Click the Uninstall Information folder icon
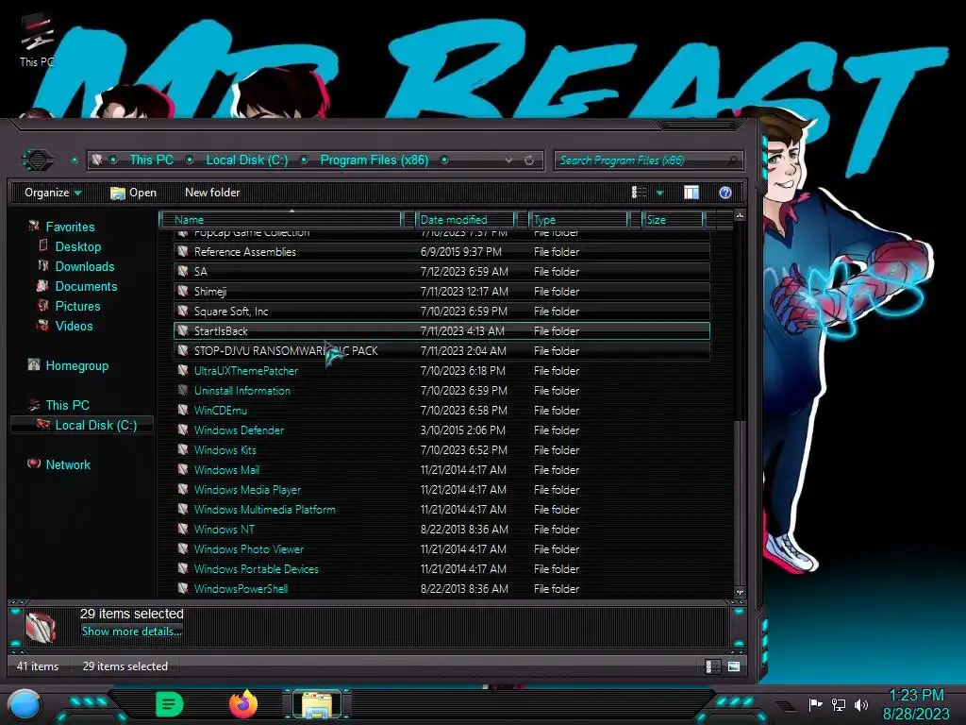Viewport: 966px width, 725px height. pos(182,390)
